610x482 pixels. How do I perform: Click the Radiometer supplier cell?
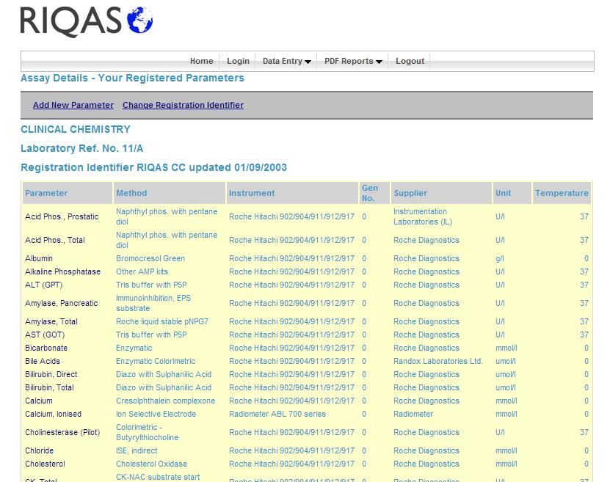point(413,415)
